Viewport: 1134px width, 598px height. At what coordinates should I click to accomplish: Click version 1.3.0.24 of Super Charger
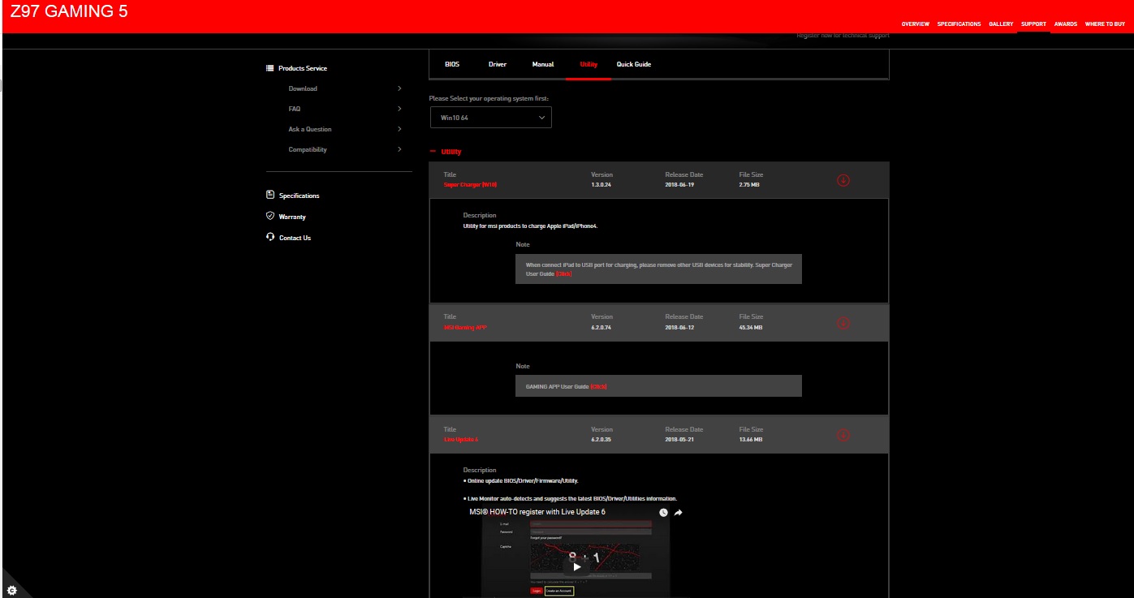(601, 185)
